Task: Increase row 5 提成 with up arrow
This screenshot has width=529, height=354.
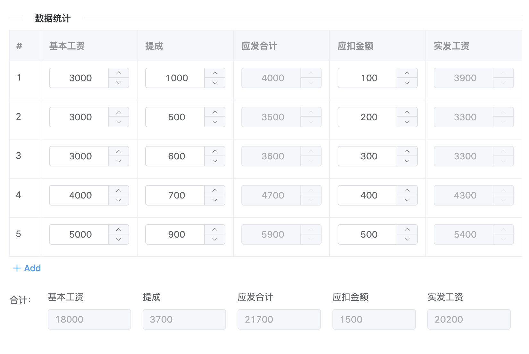Action: tap(215, 230)
